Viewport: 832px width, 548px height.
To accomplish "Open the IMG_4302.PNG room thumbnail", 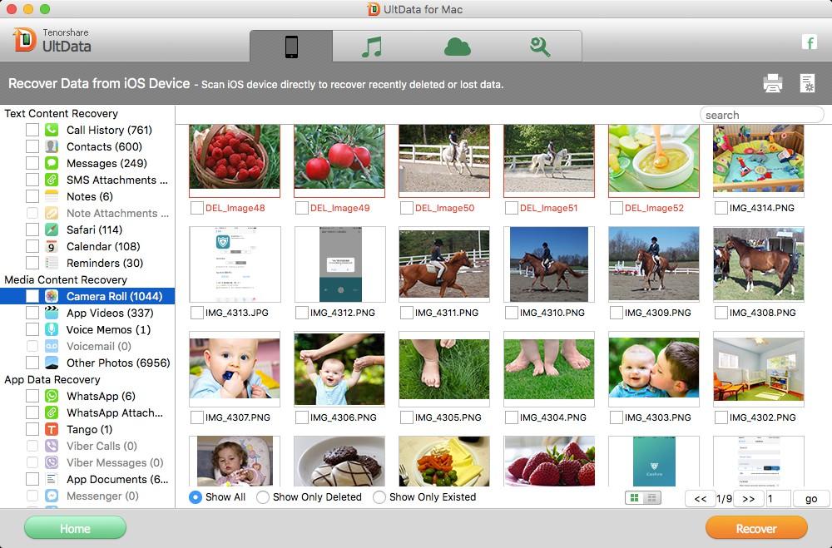I will pos(759,369).
